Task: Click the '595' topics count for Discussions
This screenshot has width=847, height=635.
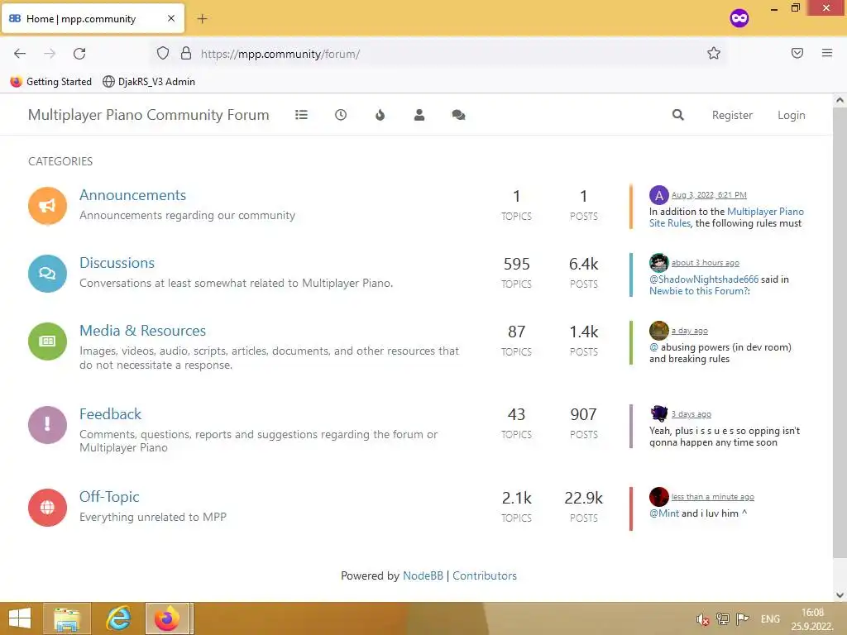Action: (x=516, y=264)
